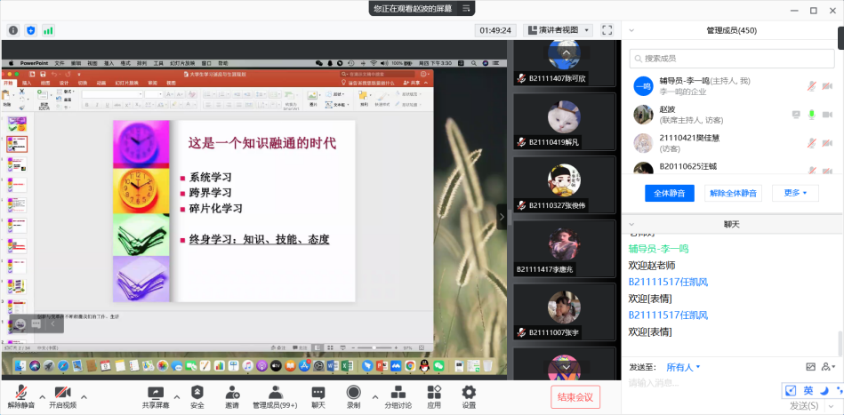Click the 结束会议 end meeting button

pos(575,396)
